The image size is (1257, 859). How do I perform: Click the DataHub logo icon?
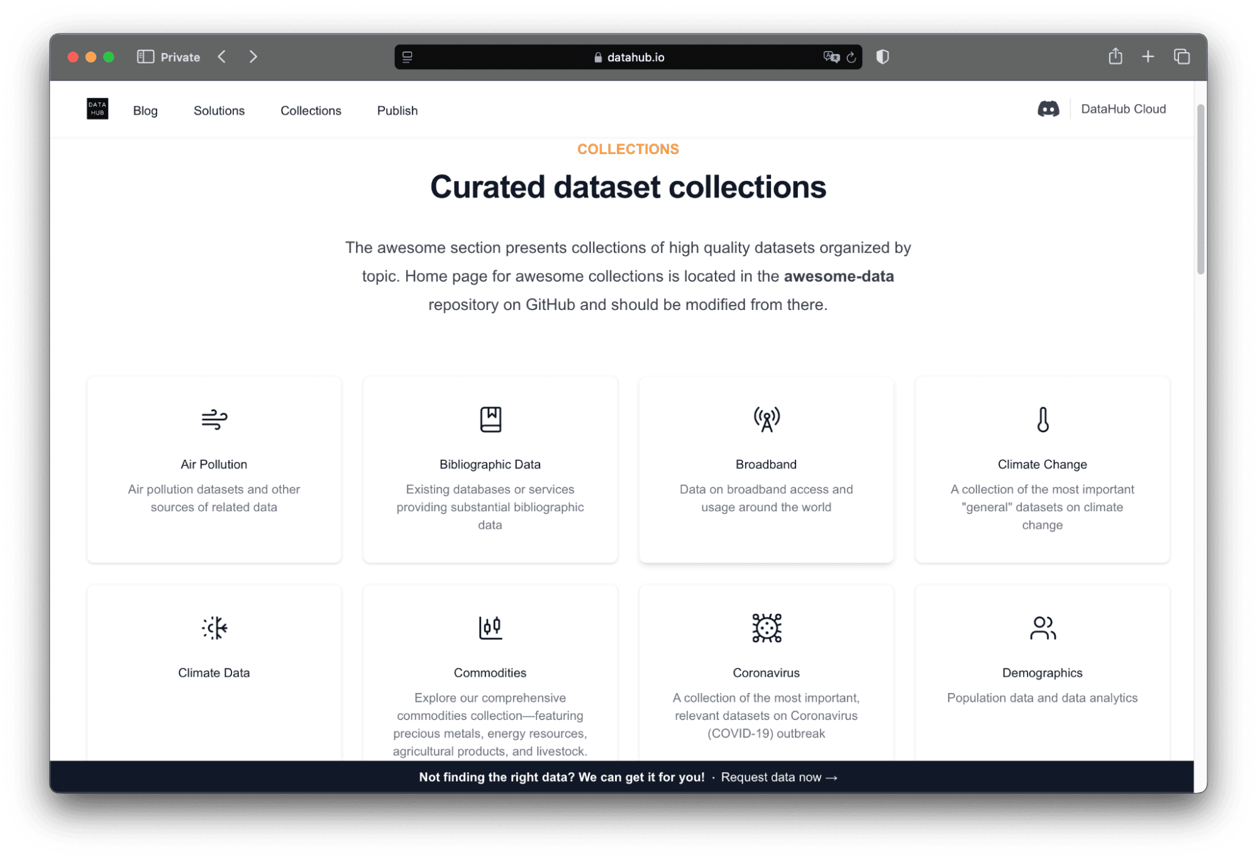pos(97,109)
